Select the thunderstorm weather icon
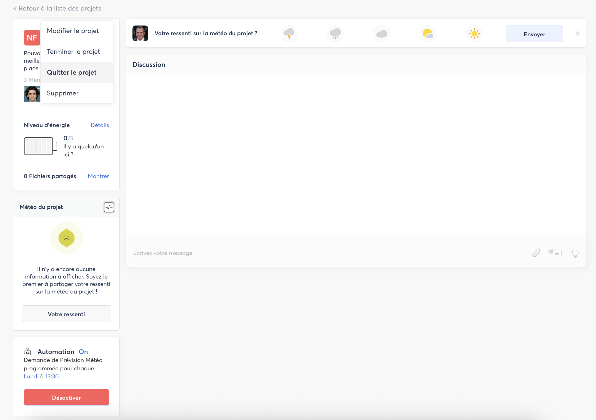The image size is (596, 420). (x=289, y=34)
